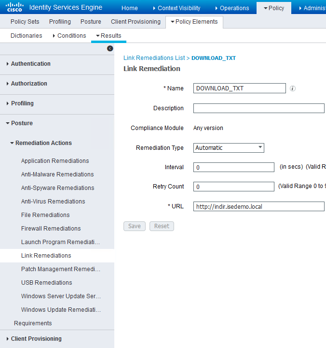Open Application Remediations
The width and height of the screenshot is (326, 348).
point(55,160)
